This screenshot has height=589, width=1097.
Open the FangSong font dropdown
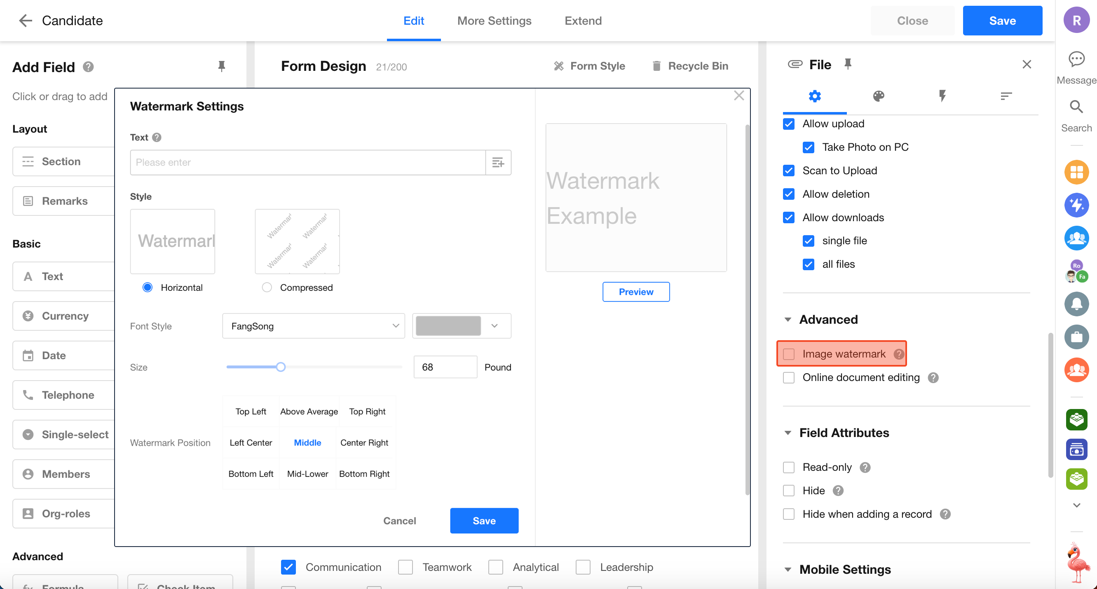click(x=314, y=326)
